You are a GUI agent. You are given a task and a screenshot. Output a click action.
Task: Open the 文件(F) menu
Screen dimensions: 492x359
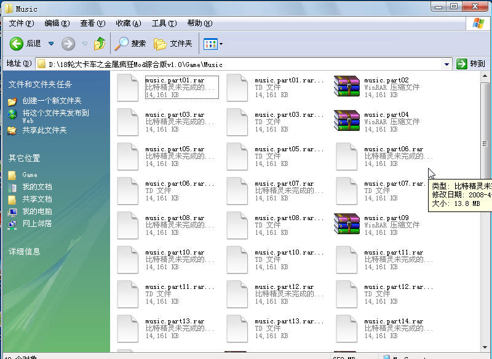21,23
